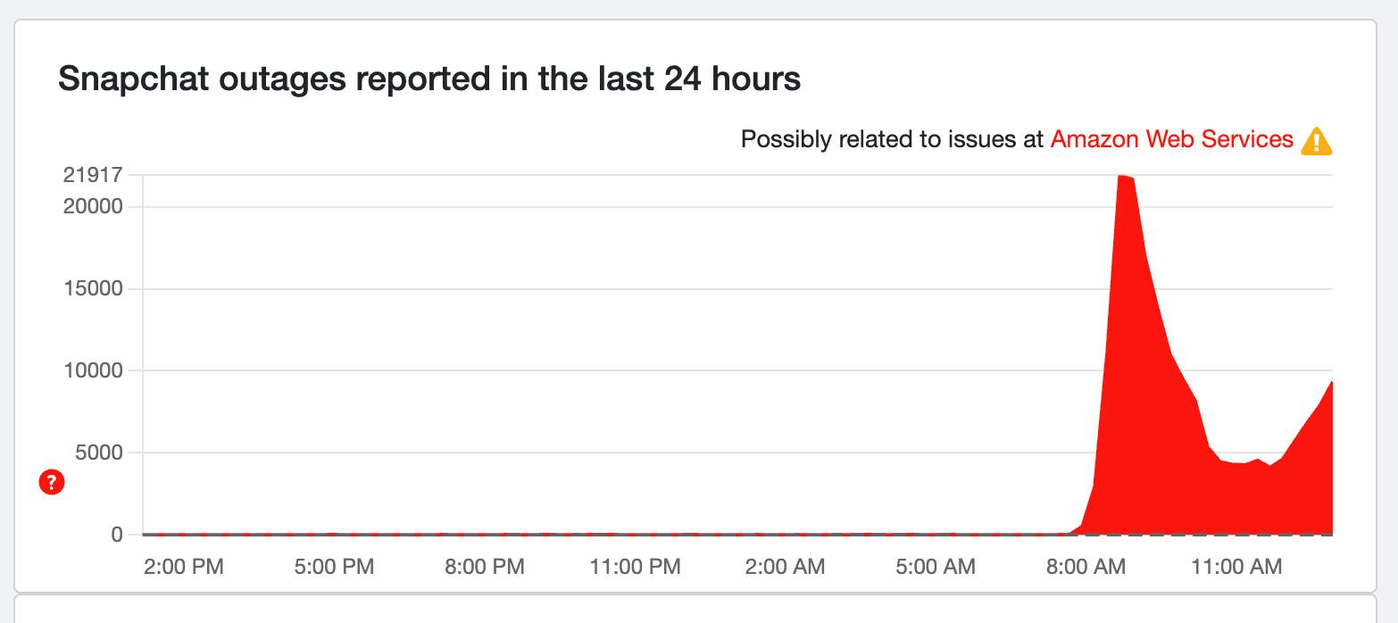The height and width of the screenshot is (623, 1398).
Task: Select the 2:00 AM time axis label
Action: (785, 567)
